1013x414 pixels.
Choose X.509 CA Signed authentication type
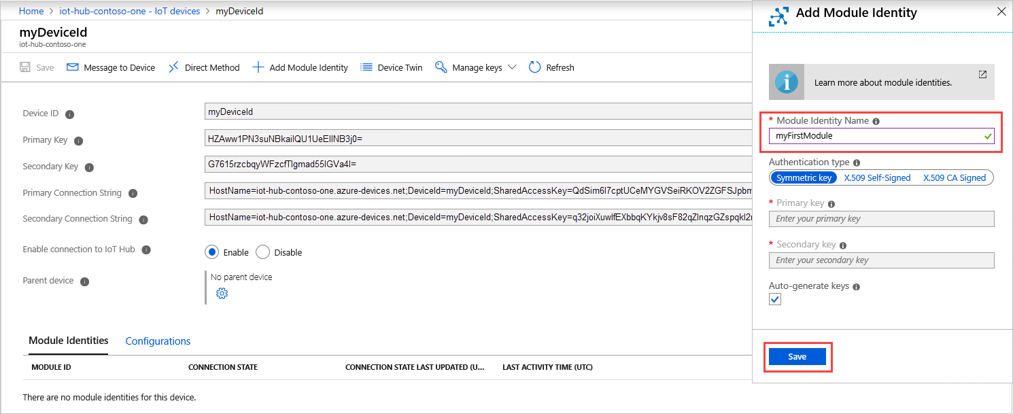(954, 178)
